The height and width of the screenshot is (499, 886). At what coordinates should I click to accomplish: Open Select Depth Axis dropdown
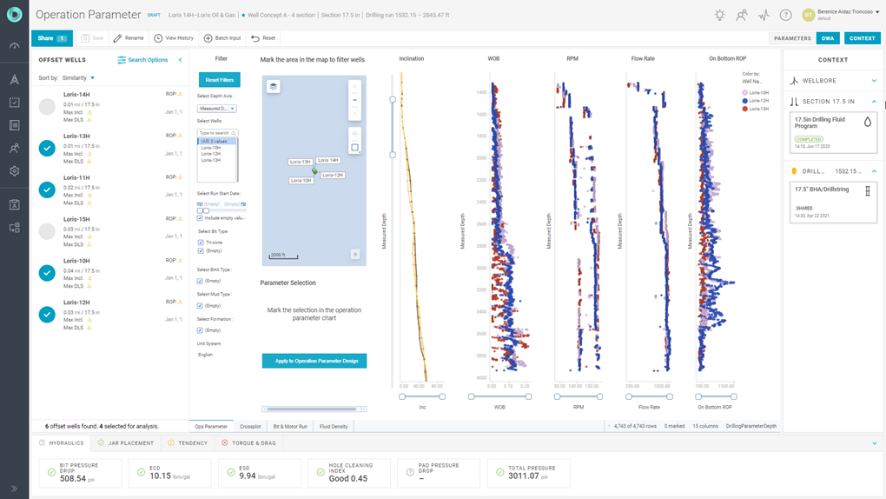[x=216, y=108]
